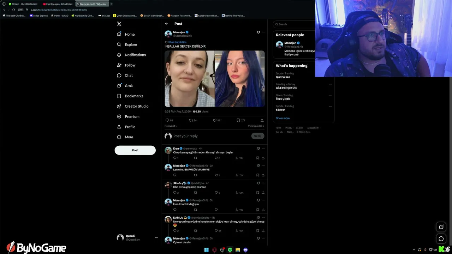The height and width of the screenshot is (254, 452).
Task: Open Eren's reply three-dot menu
Action: (x=263, y=149)
